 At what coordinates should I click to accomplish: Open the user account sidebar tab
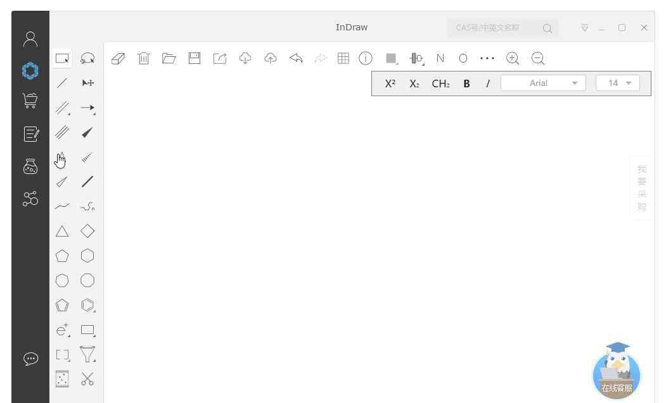coord(30,39)
